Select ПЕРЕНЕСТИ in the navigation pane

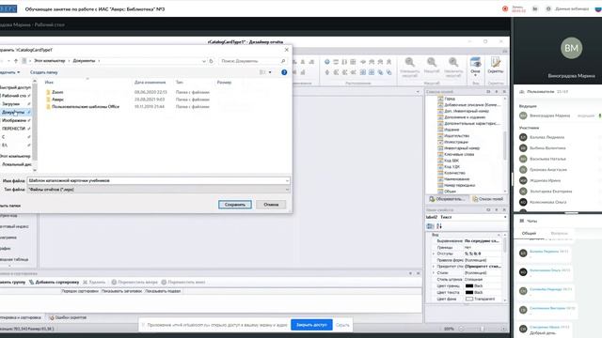pyautogui.click(x=14, y=129)
